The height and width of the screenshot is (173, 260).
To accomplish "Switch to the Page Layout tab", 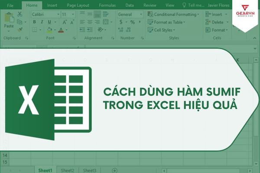I will click(x=78, y=6).
